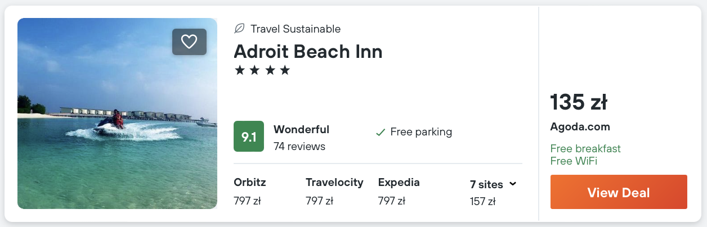Save hotel with the heart icon

(x=189, y=42)
